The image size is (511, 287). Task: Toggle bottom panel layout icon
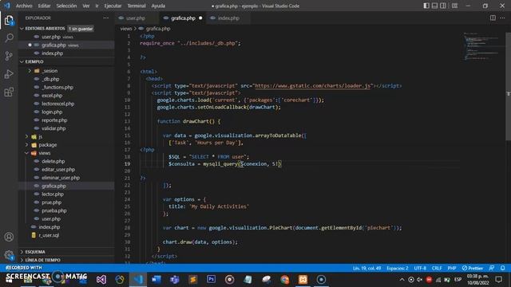click(434, 6)
